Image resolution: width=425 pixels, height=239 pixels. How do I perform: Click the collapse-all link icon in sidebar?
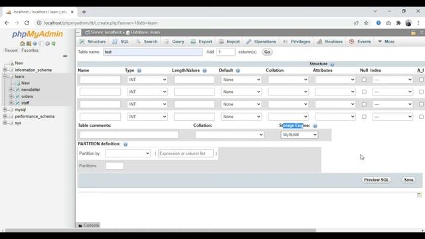pos(65,56)
